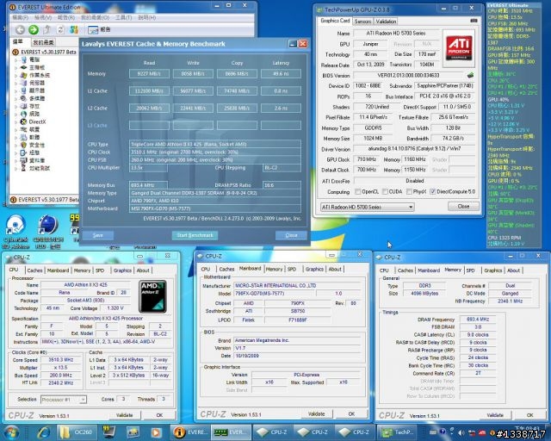Select the globe network icon in EVEREST tree
Image resolution: width=551 pixels, height=441 pixels.
23,114
